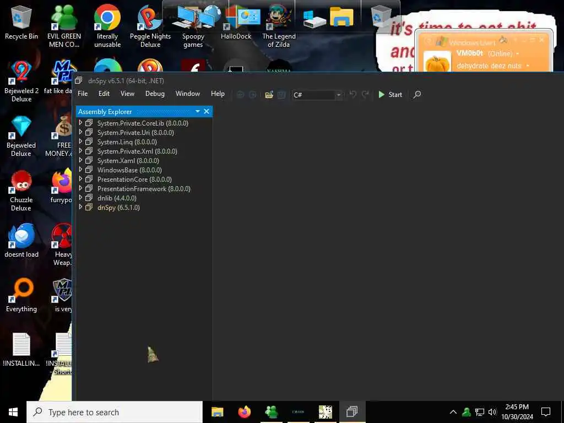Viewport: 564px width, 423px height.
Task: Open Firefox from the taskbar
Action: click(x=245, y=411)
